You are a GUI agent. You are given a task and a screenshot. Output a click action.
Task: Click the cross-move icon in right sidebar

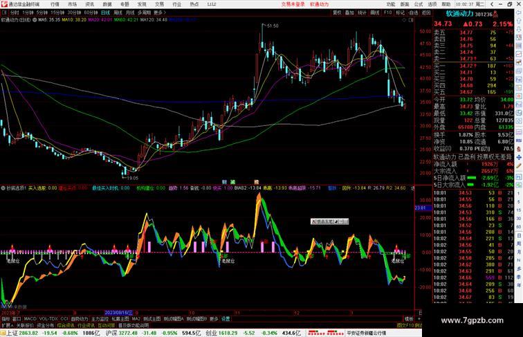coord(519,157)
